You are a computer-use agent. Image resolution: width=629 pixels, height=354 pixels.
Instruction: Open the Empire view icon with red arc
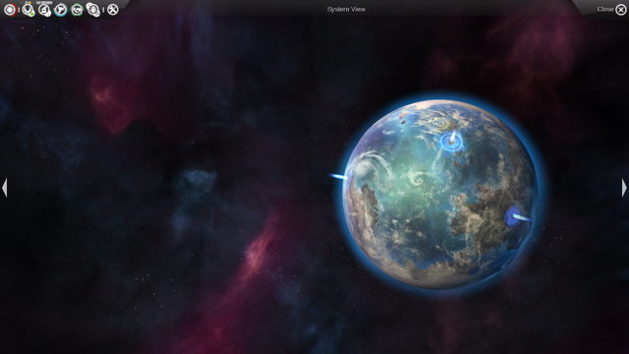coord(10,9)
